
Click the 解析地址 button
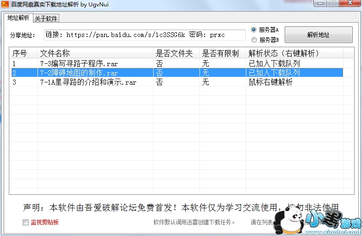pos(318,35)
